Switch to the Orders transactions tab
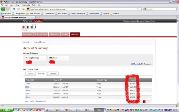179x112 pixels. click(30, 74)
